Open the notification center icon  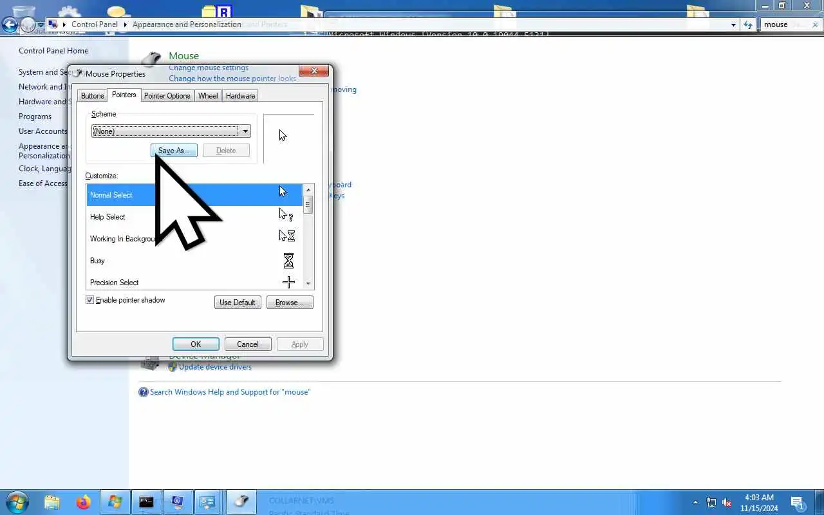[797, 503]
